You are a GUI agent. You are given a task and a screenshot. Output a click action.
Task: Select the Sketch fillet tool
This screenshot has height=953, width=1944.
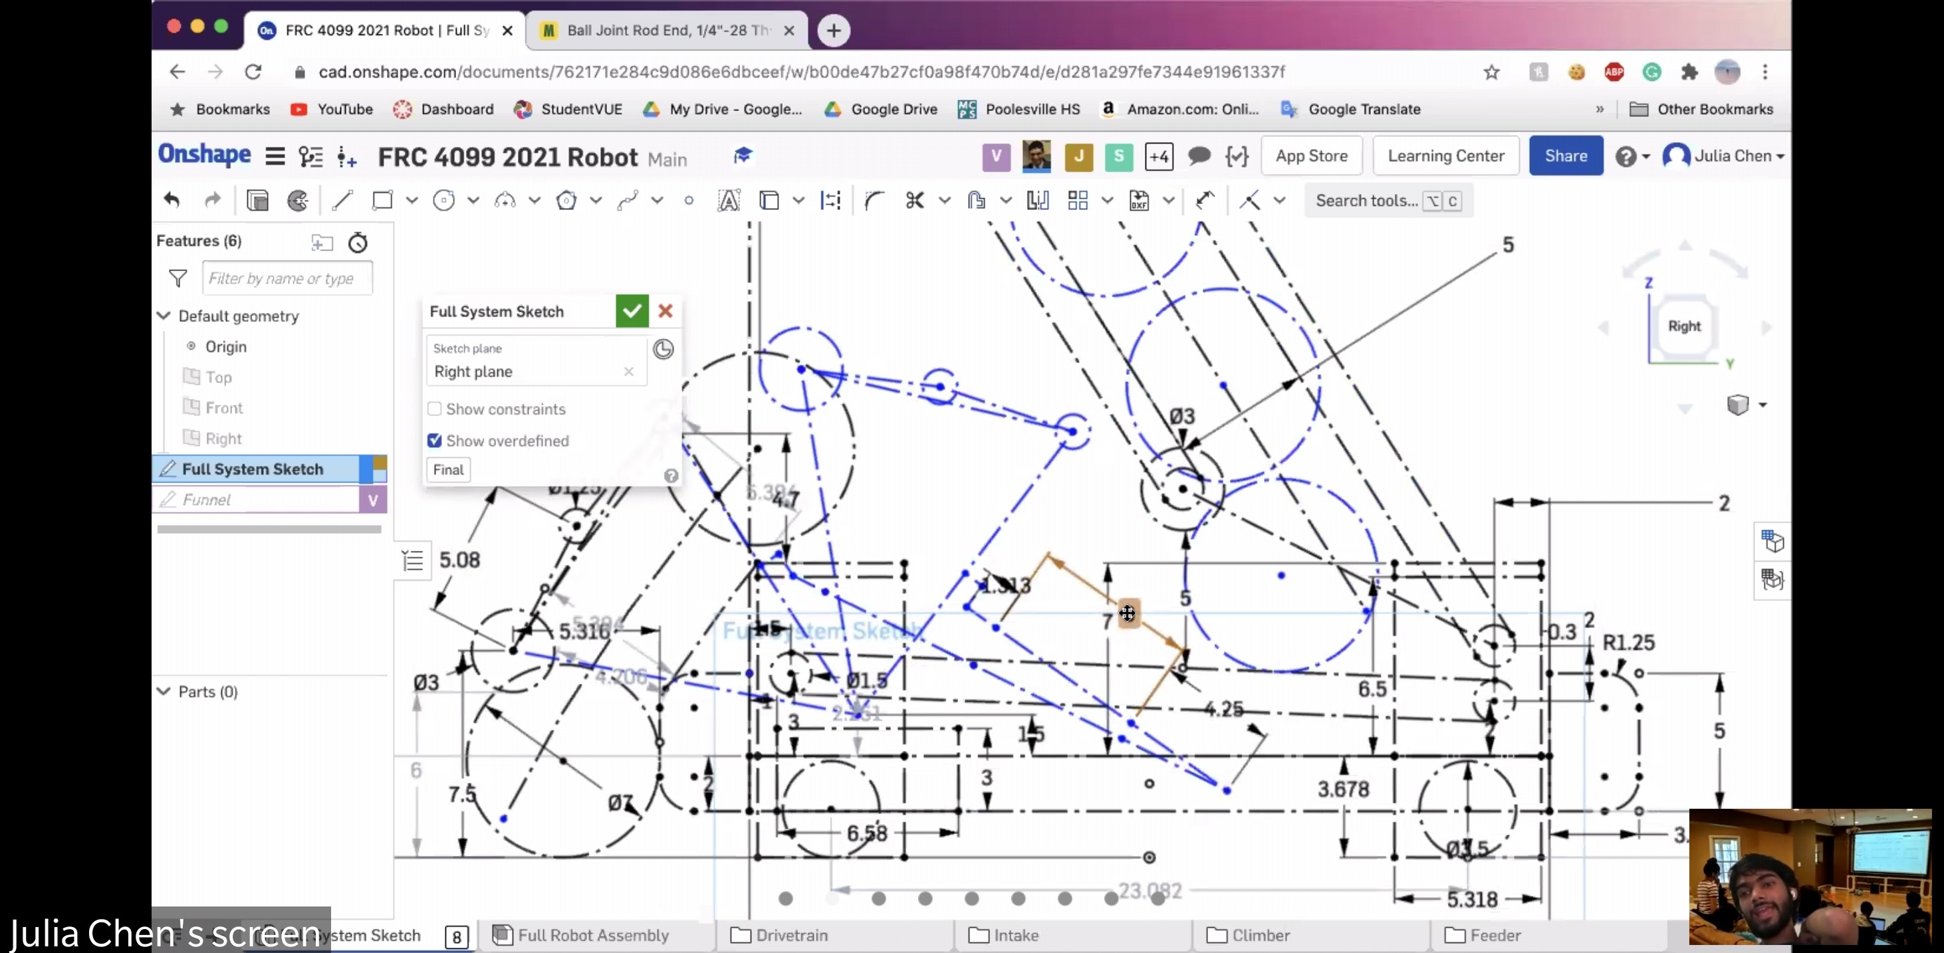(875, 200)
